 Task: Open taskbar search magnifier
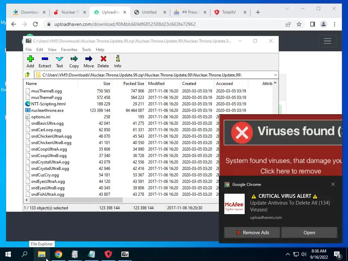pyautogui.click(x=24, y=254)
